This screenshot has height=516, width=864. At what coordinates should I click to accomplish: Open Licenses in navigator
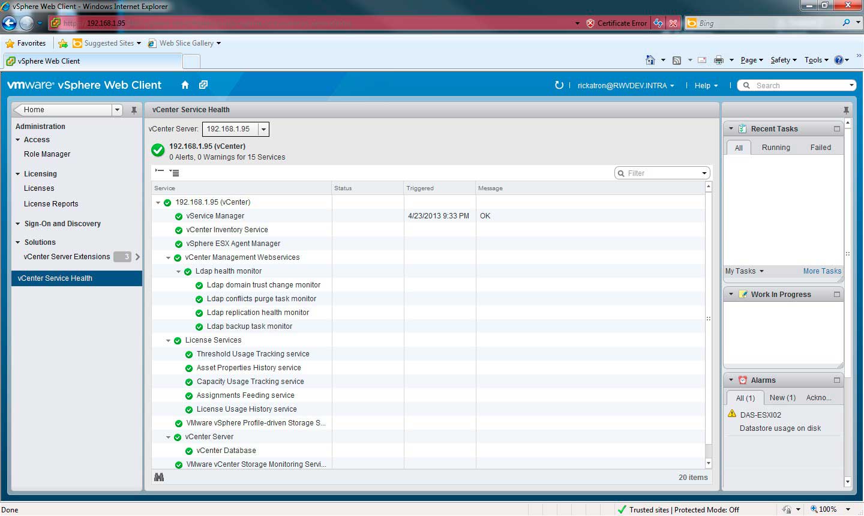point(39,188)
